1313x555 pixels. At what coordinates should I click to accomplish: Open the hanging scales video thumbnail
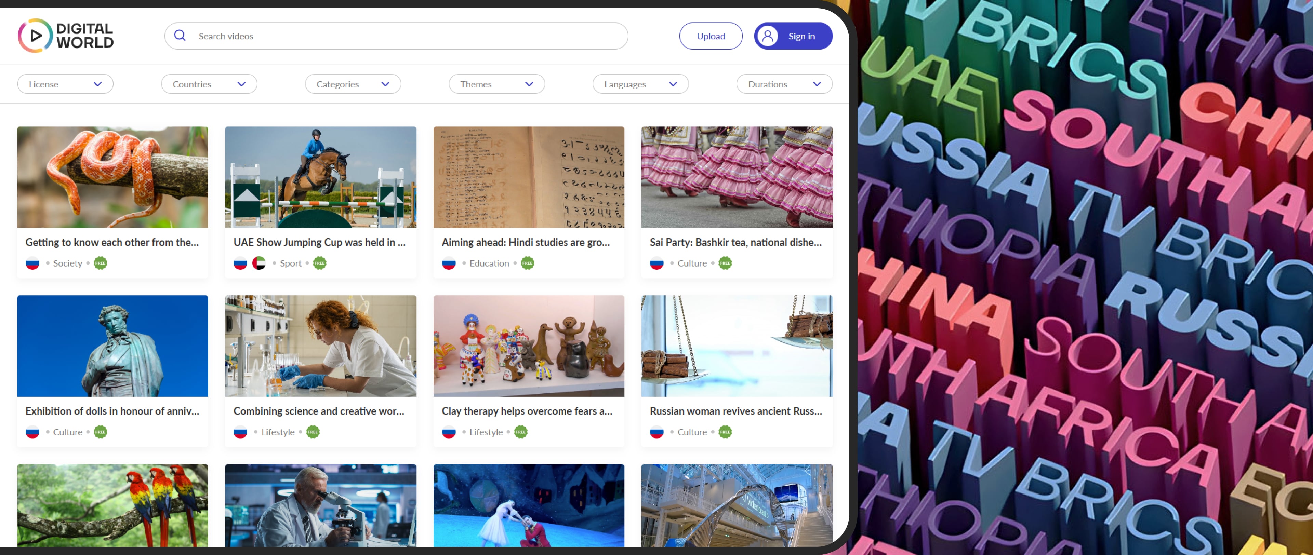[737, 346]
